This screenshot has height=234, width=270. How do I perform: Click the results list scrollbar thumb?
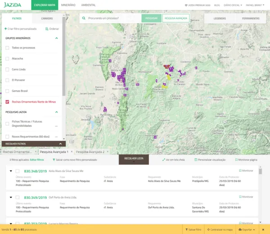tap(261, 171)
